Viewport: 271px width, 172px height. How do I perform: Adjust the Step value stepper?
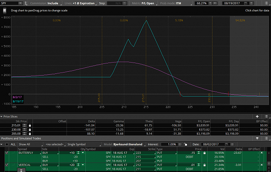(x=124, y=3)
